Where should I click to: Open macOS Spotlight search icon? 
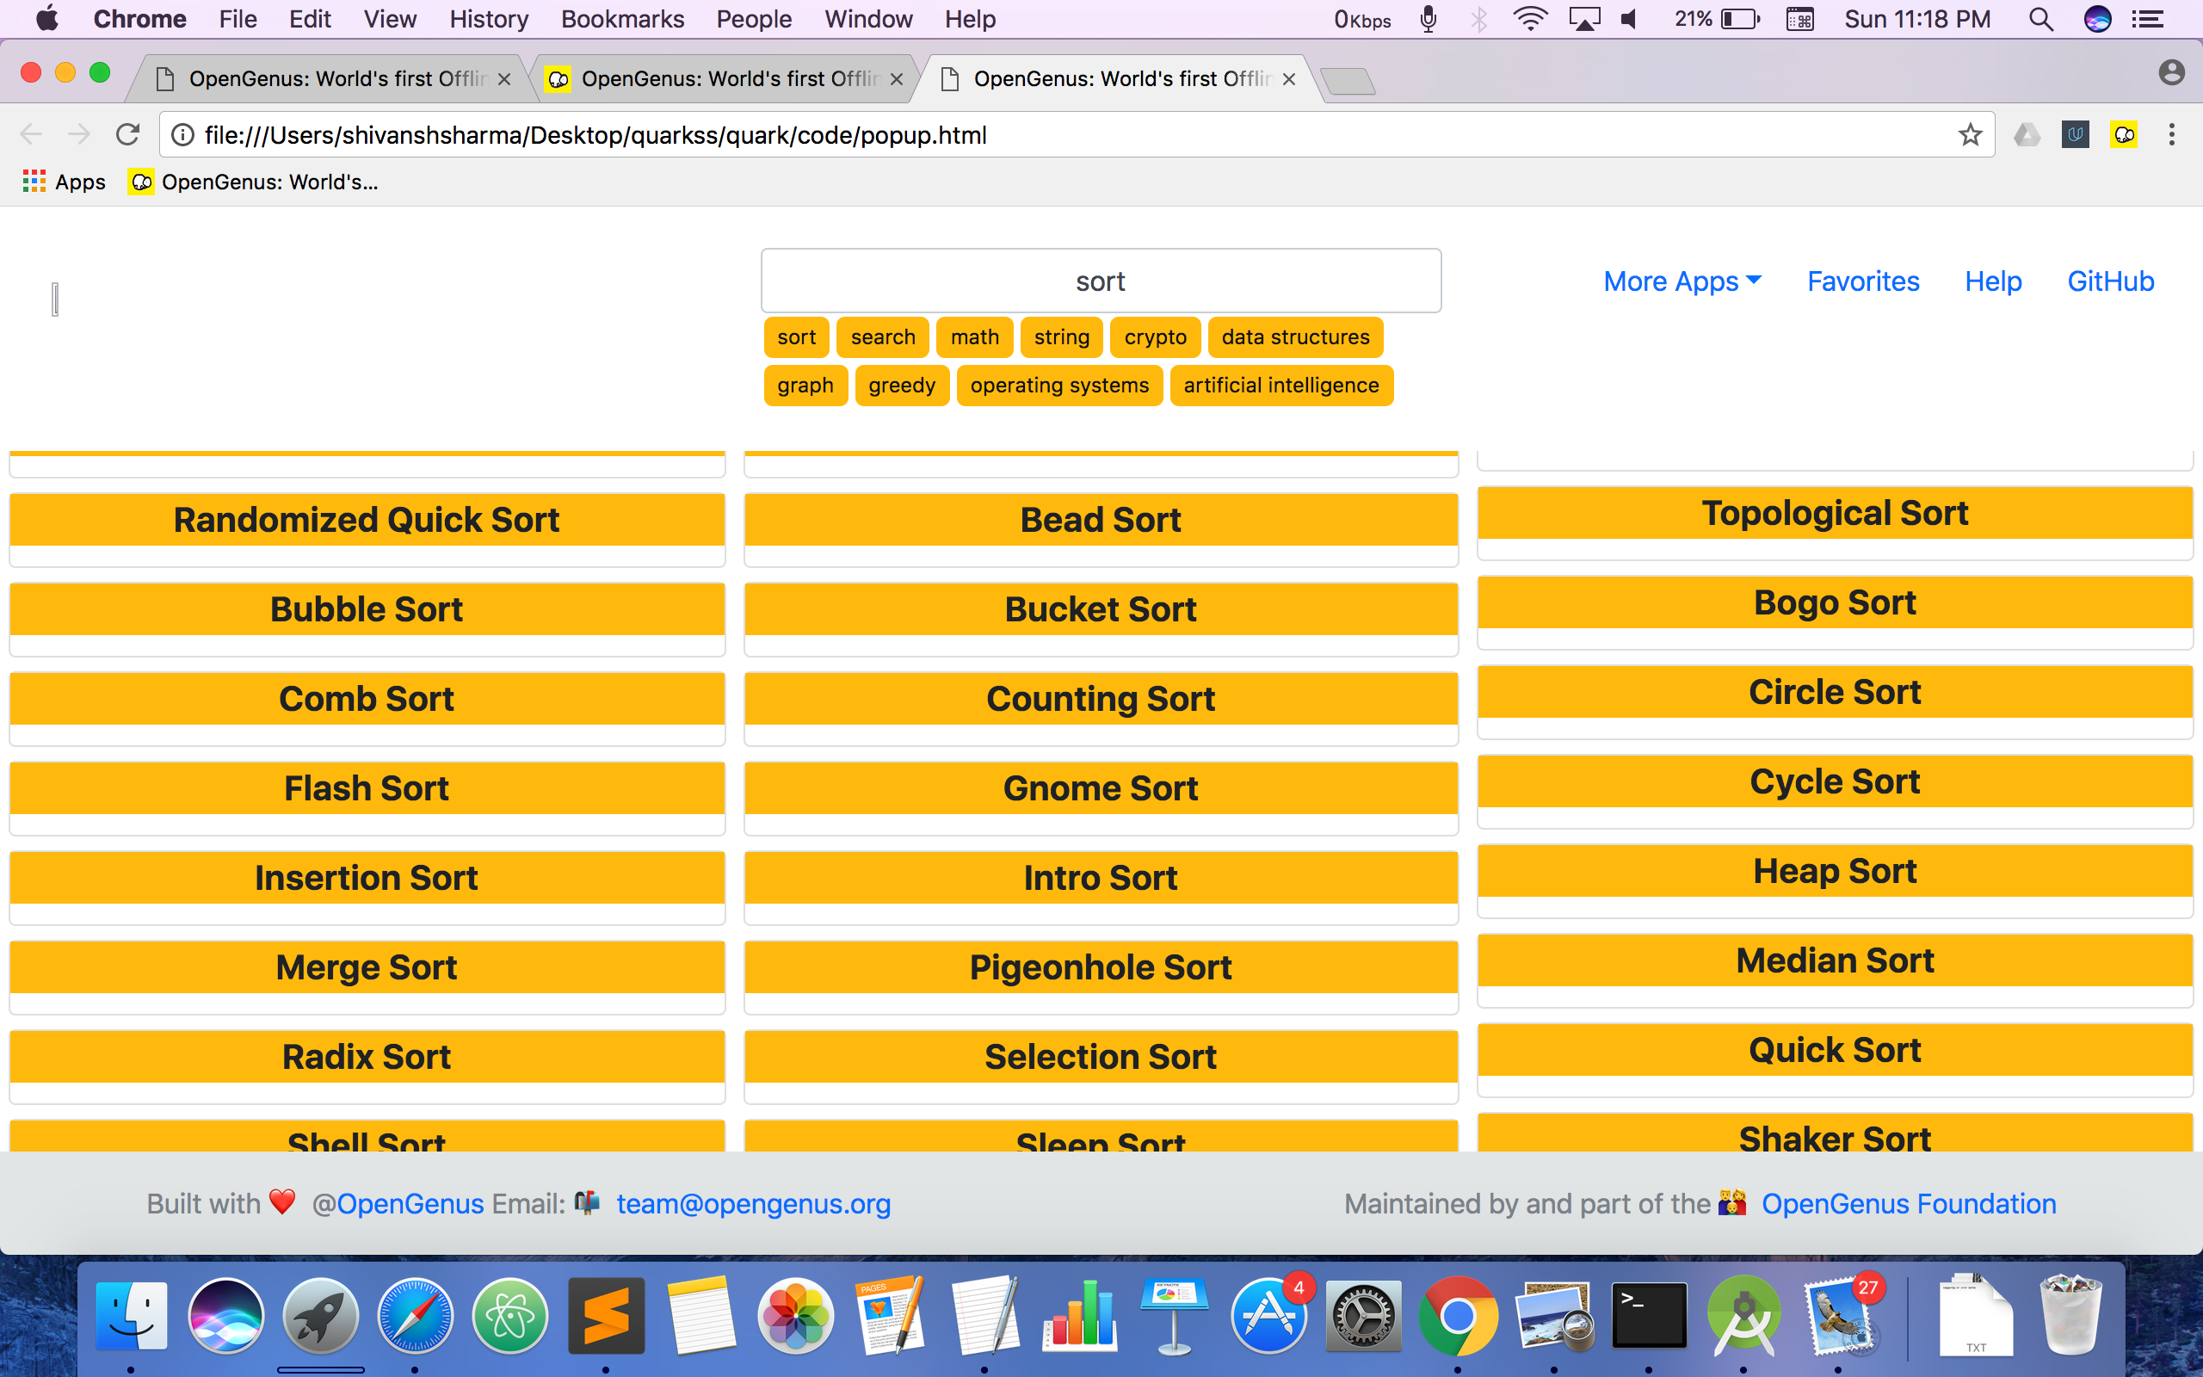[2041, 19]
